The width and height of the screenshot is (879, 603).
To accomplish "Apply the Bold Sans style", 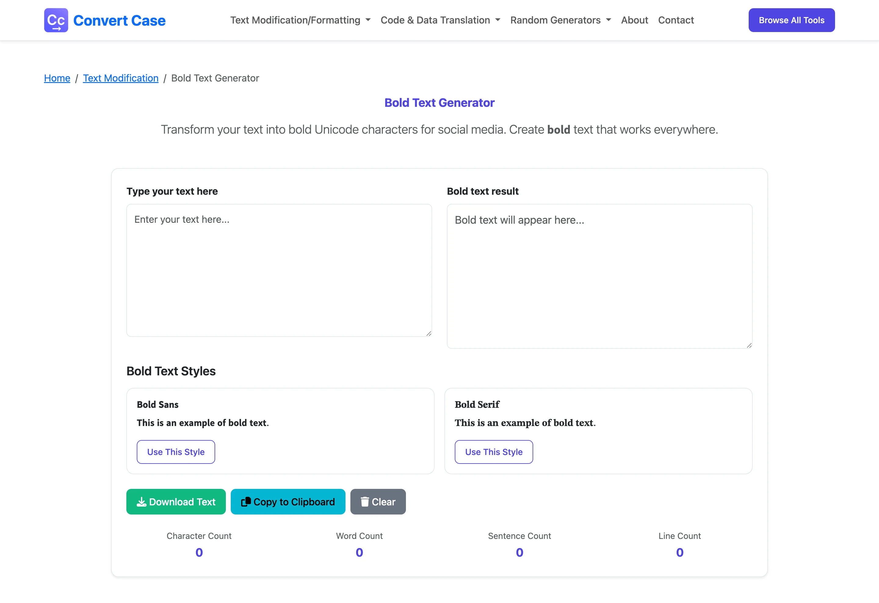I will point(176,452).
